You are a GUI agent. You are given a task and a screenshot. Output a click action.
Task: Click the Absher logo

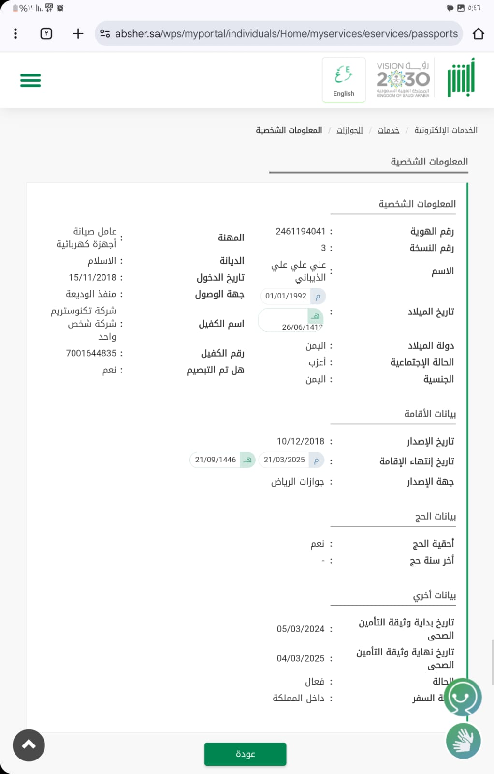461,78
